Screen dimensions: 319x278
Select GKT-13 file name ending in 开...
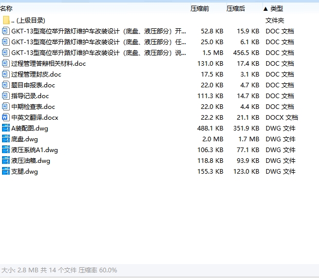[99, 31]
